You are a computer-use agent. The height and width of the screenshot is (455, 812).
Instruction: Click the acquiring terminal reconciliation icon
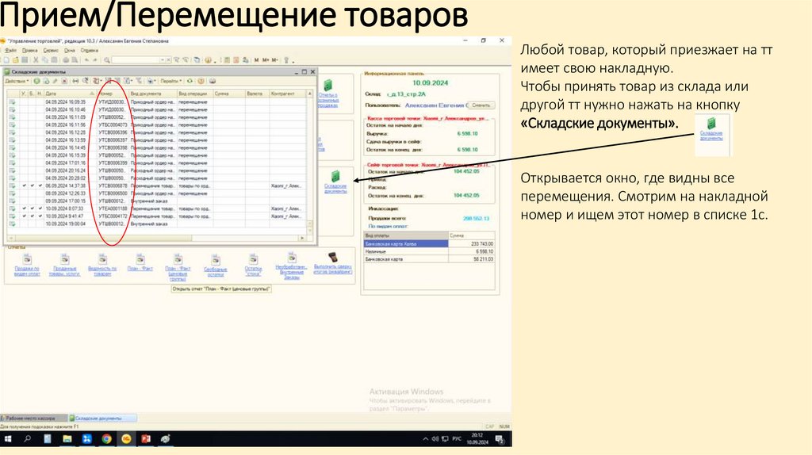click(333, 258)
